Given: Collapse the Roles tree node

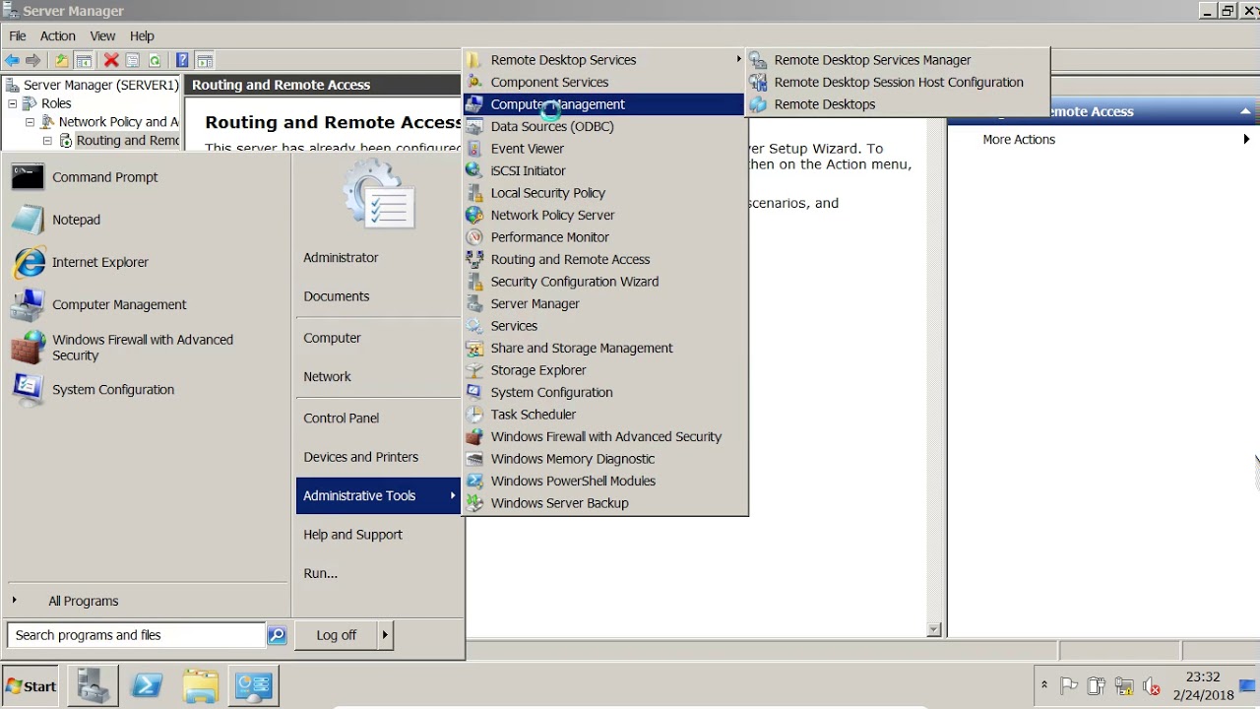Looking at the screenshot, I should (13, 103).
